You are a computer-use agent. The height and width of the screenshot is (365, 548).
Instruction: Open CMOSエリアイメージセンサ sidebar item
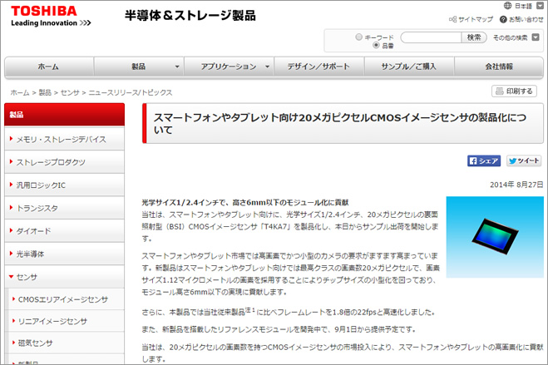pyautogui.click(x=66, y=299)
